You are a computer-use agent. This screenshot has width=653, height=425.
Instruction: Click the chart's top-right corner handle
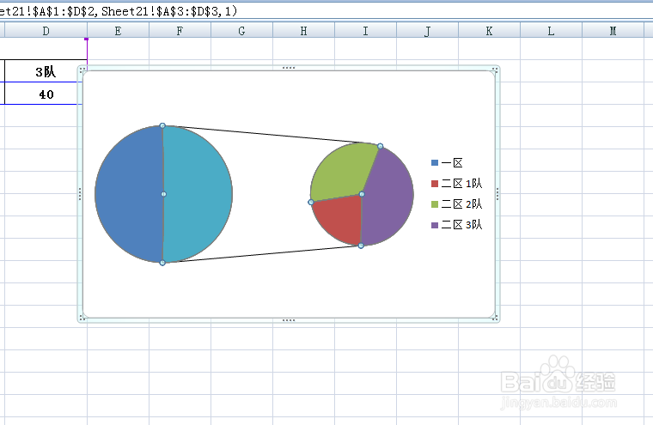pos(495,70)
